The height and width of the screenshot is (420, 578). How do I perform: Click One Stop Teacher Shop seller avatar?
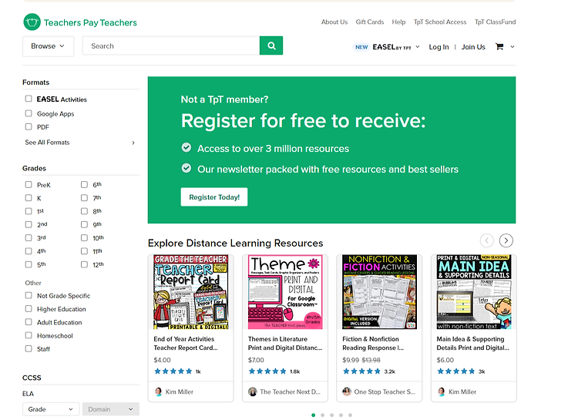[347, 391]
